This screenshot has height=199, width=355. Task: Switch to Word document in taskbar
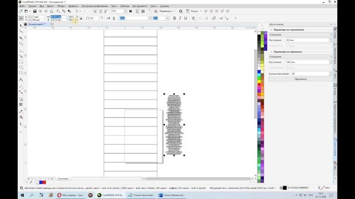(171, 195)
